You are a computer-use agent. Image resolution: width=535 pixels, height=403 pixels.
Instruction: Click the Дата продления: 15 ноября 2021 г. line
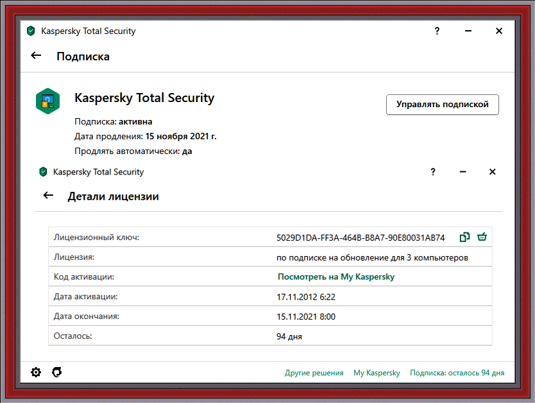(146, 136)
